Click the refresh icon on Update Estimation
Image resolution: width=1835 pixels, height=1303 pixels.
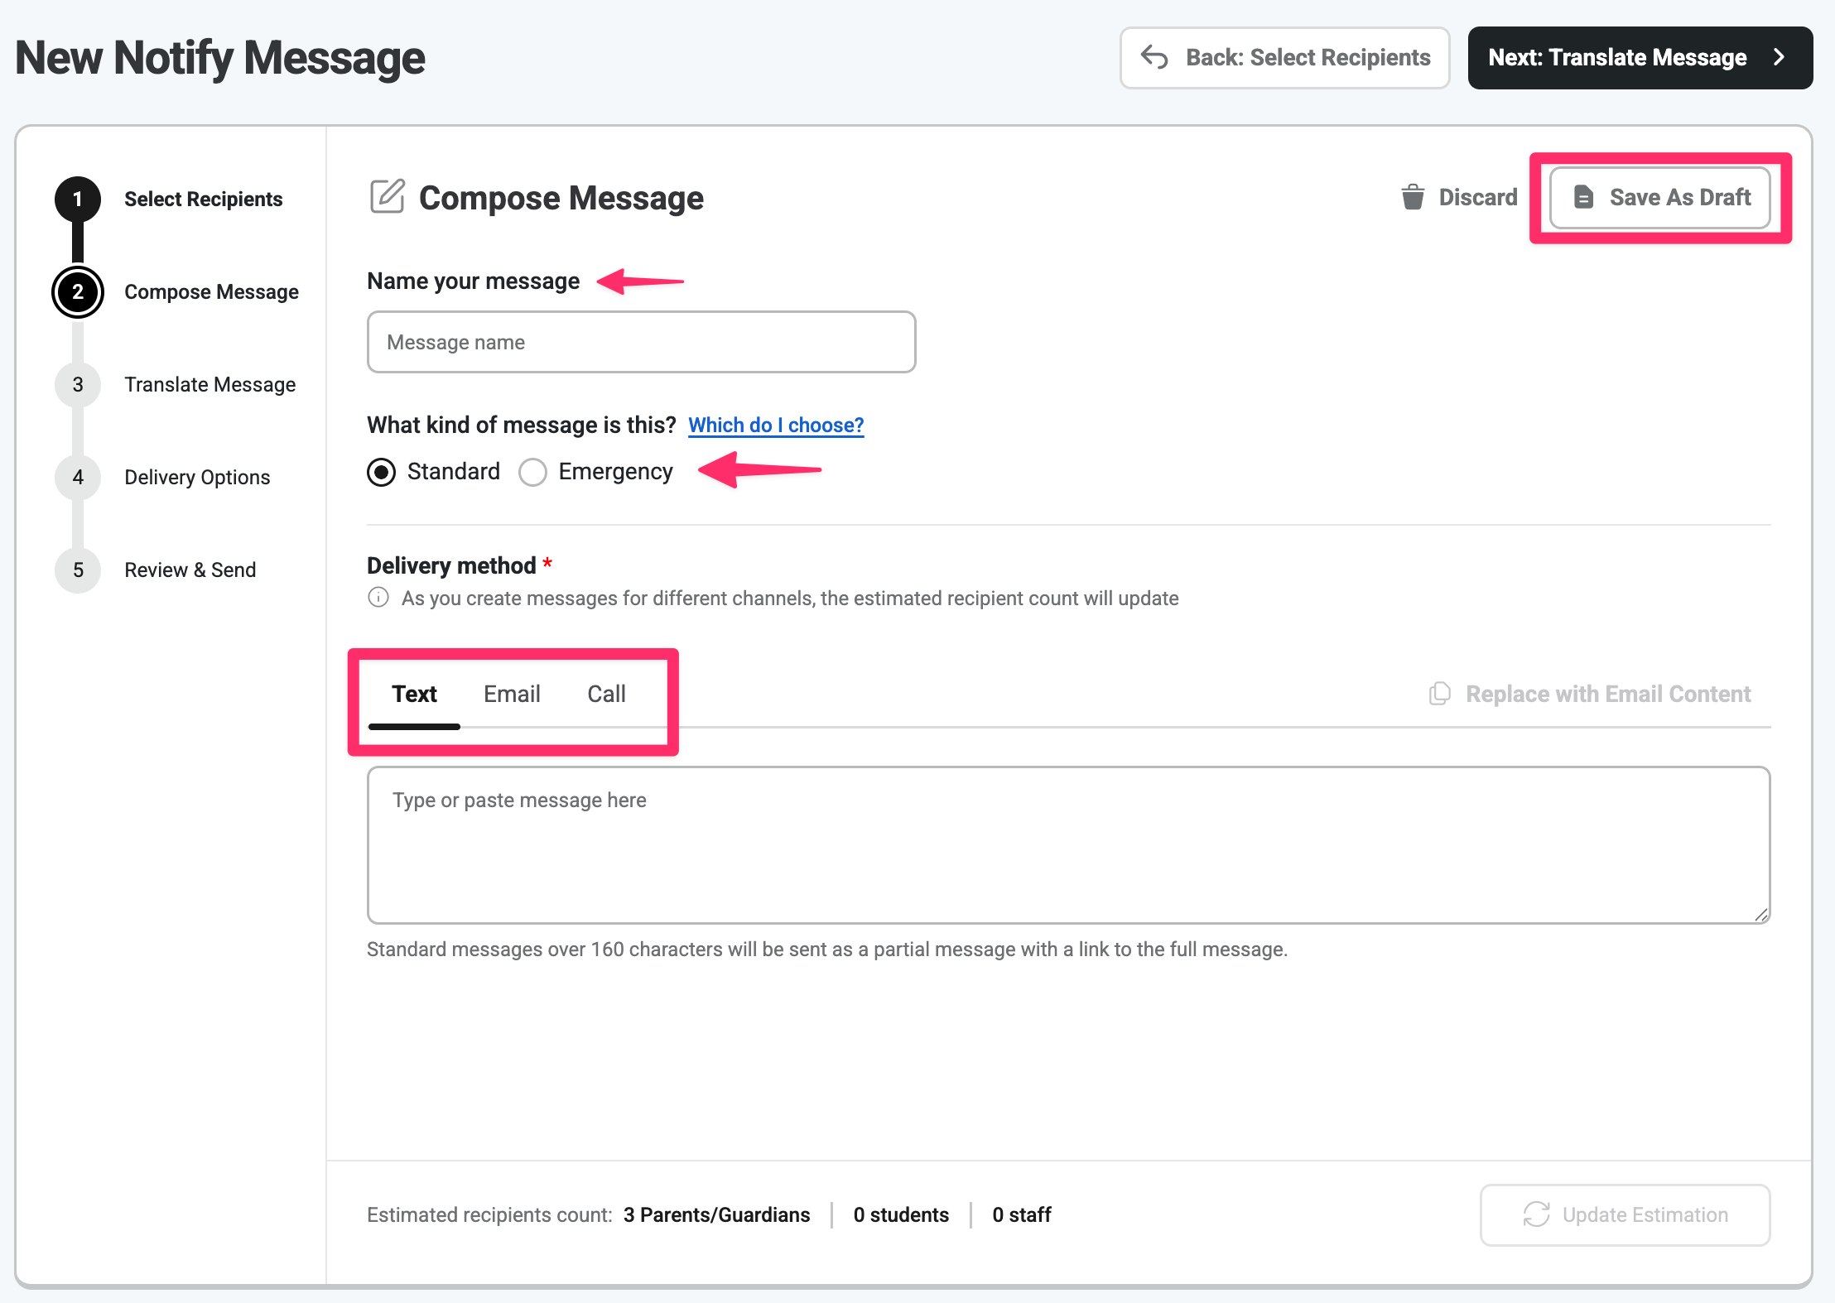tap(1536, 1214)
